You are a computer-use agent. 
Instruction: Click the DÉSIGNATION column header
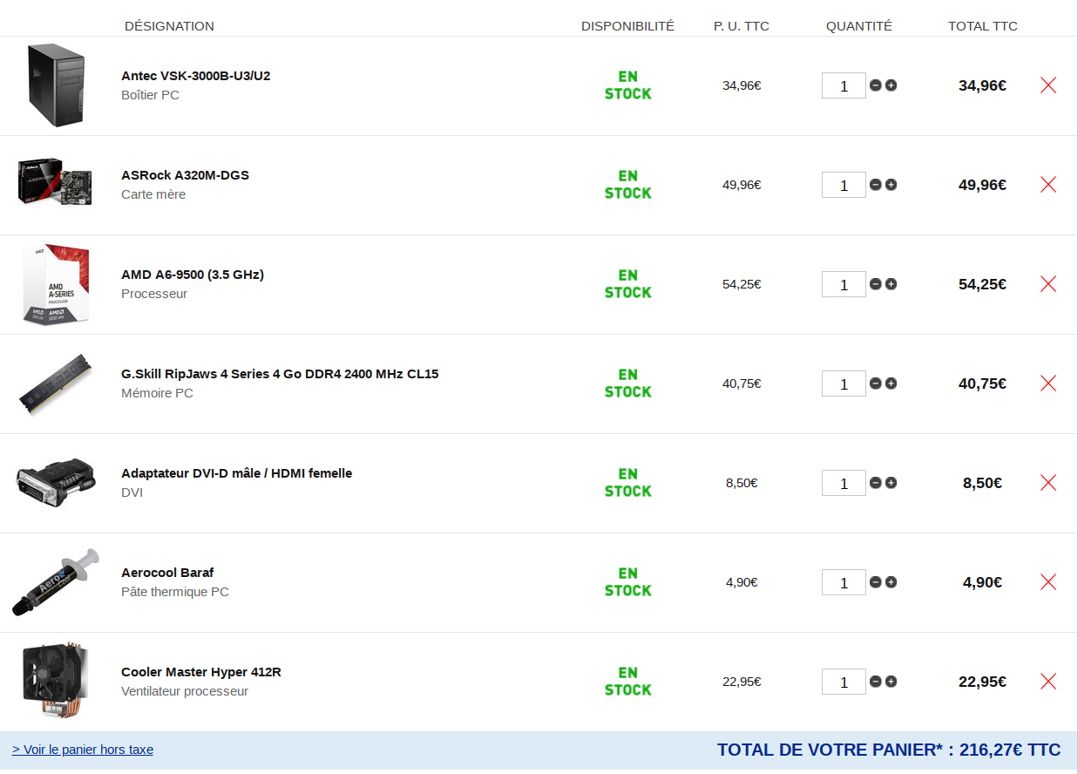pyautogui.click(x=169, y=26)
